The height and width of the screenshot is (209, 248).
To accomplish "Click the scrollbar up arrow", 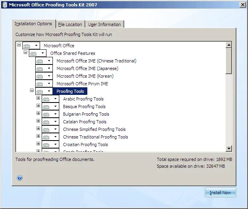I will pyautogui.click(x=229, y=45).
